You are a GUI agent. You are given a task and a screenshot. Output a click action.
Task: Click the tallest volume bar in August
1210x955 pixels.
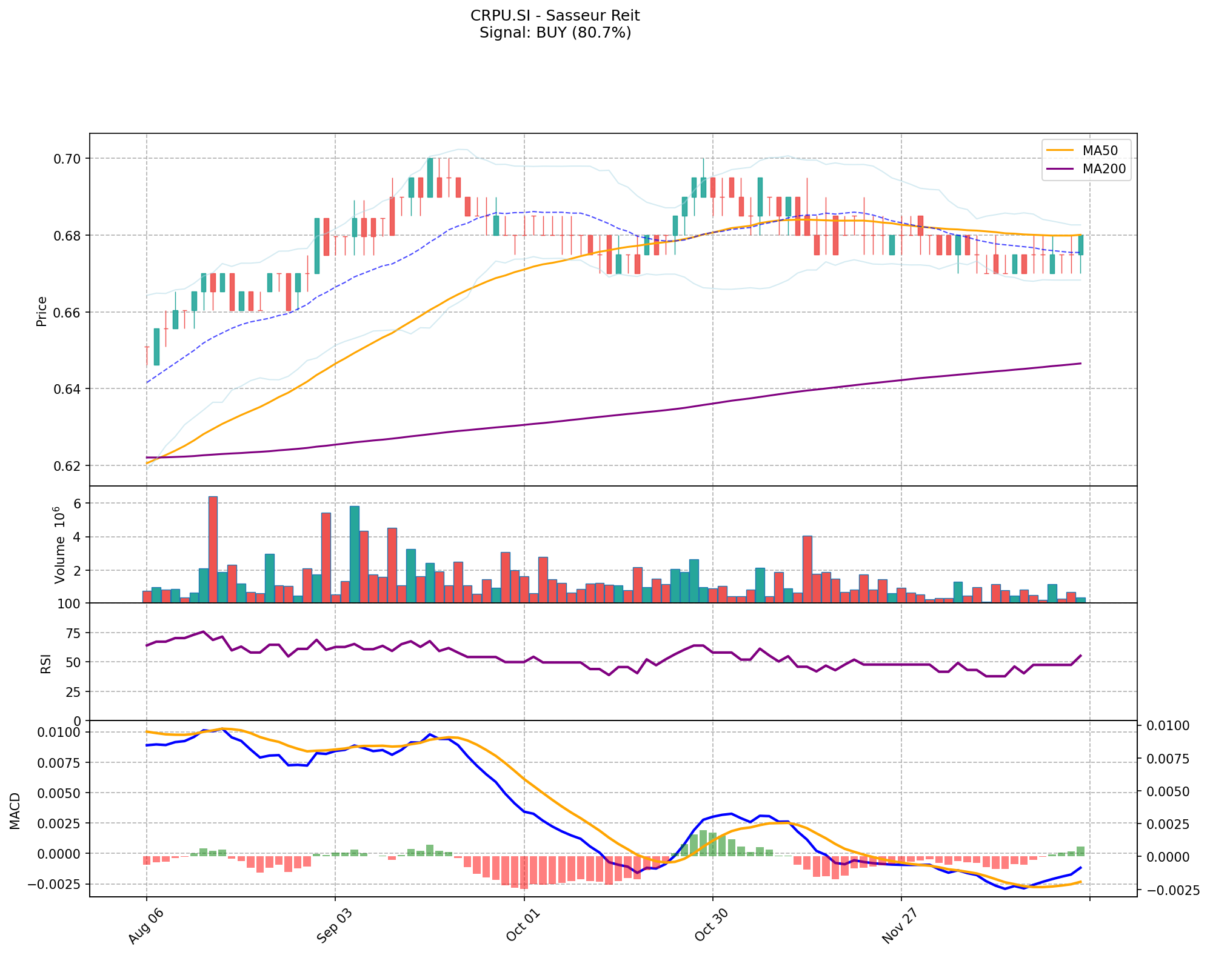coord(213,548)
